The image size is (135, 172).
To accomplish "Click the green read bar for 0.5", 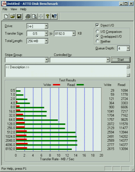I will tap(18, 91).
